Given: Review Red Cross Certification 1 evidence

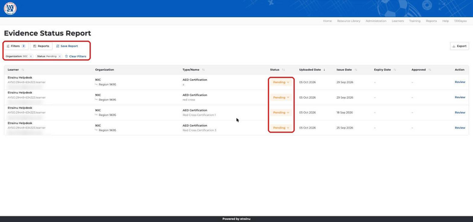Looking at the screenshot, I should coord(460,112).
